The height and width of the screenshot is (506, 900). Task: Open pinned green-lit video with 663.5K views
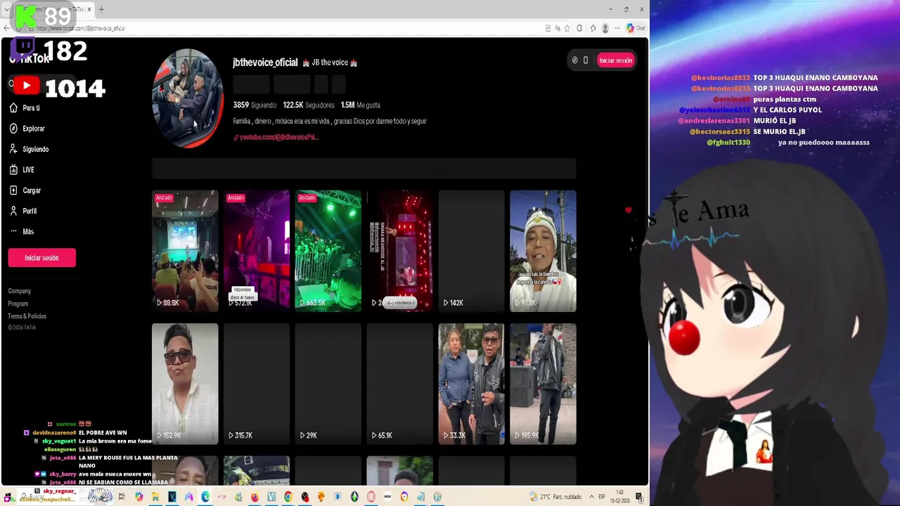(328, 251)
